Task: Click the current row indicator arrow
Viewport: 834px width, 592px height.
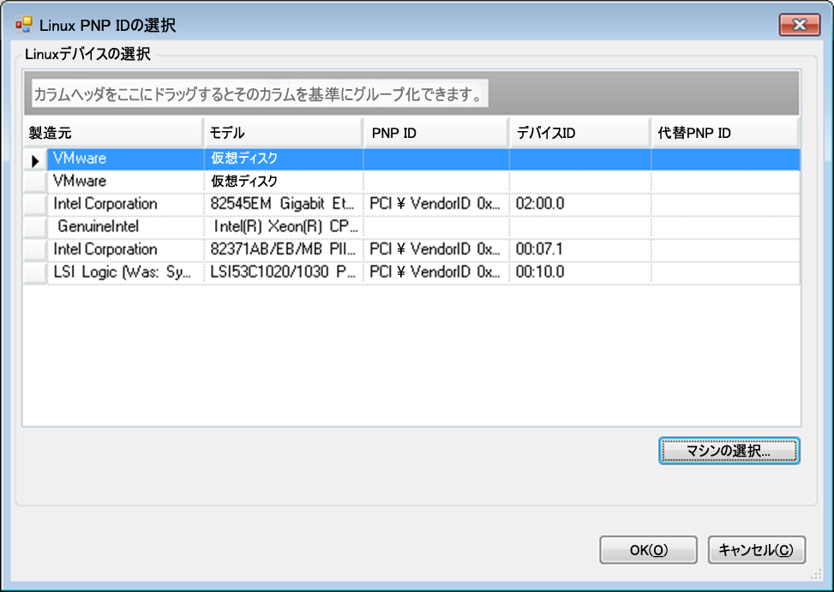Action: pyautogui.click(x=35, y=159)
